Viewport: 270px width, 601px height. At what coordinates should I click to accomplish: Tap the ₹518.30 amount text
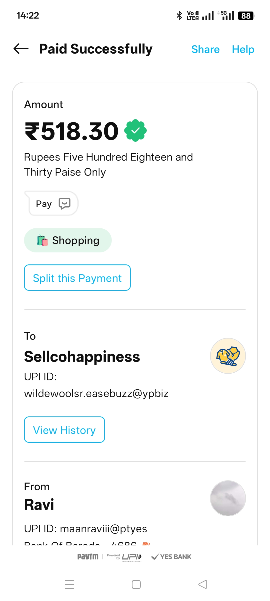pos(71,131)
